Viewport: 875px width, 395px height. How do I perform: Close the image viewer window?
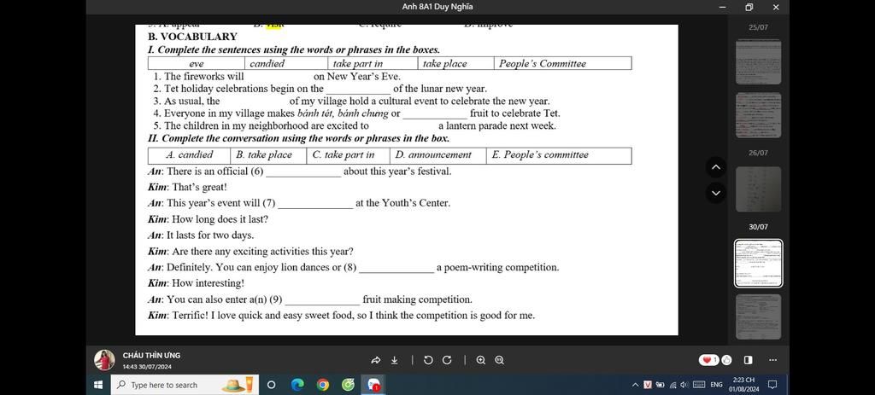point(776,7)
